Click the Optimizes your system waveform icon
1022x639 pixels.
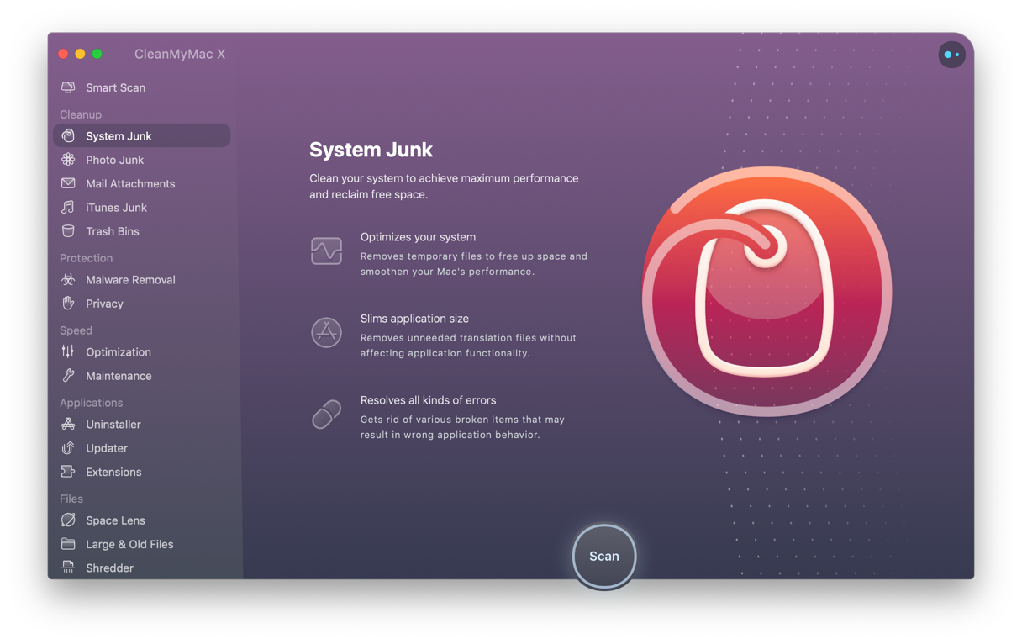coord(326,251)
